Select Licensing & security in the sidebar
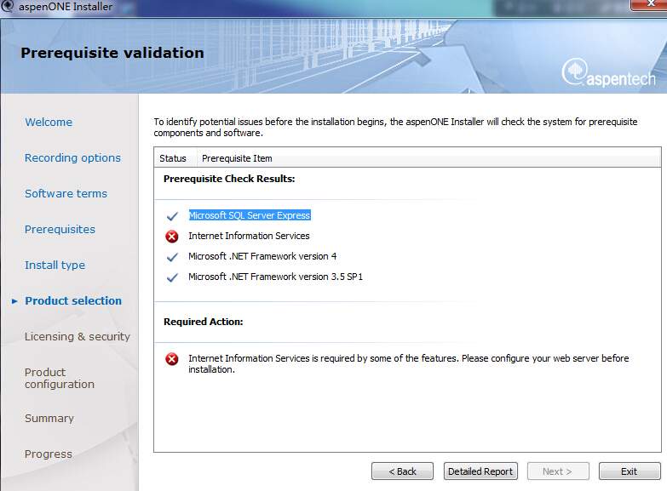This screenshot has height=491, width=667. click(x=78, y=337)
